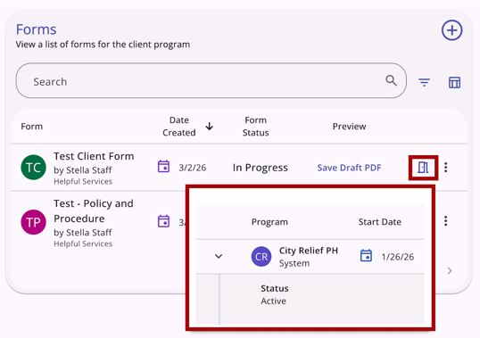Click the 3/2/26 date value

[192, 168]
